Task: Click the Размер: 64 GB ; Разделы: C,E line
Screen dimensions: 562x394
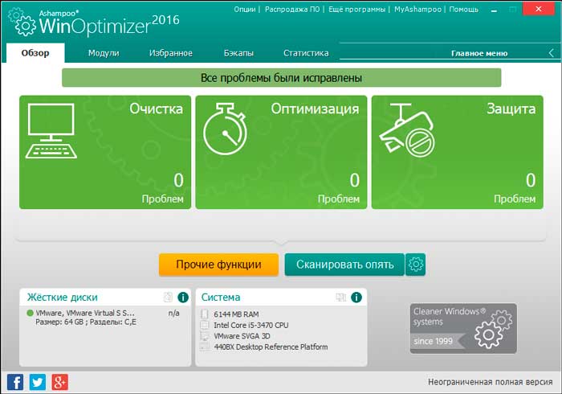Action: coord(86,322)
